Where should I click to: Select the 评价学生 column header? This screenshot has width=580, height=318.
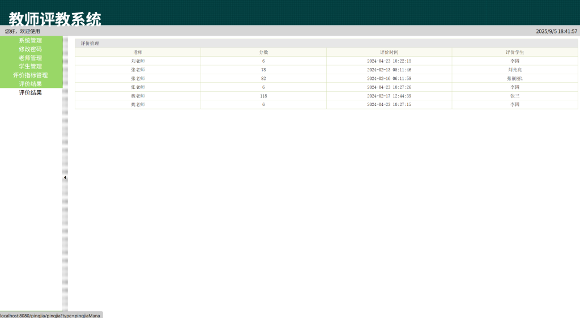pos(515,52)
